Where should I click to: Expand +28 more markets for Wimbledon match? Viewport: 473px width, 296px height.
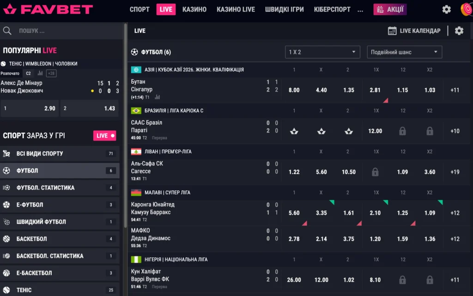pyautogui.click(x=51, y=73)
